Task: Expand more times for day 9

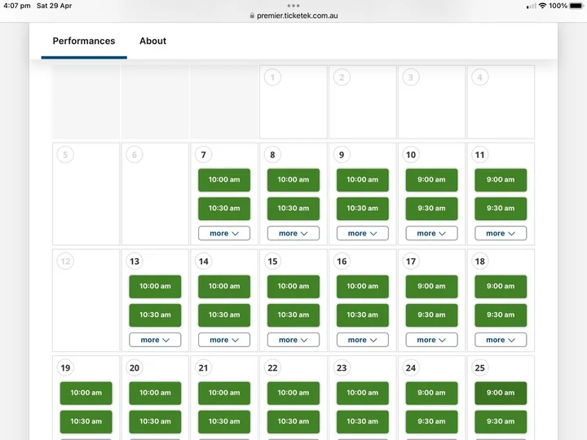Action: (362, 233)
